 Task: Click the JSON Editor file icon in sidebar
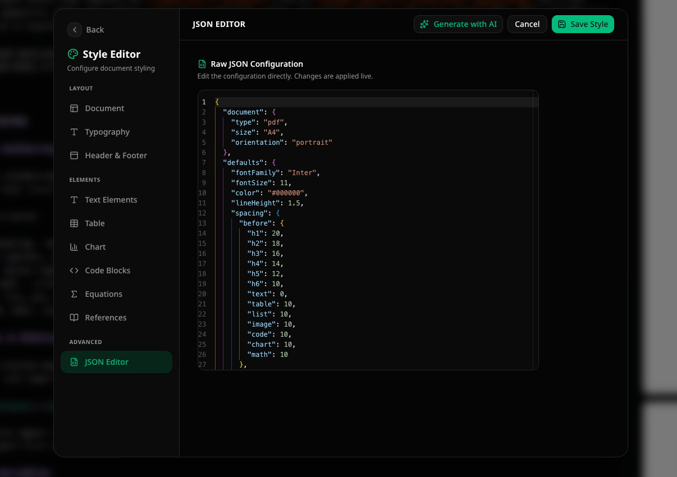tap(74, 362)
